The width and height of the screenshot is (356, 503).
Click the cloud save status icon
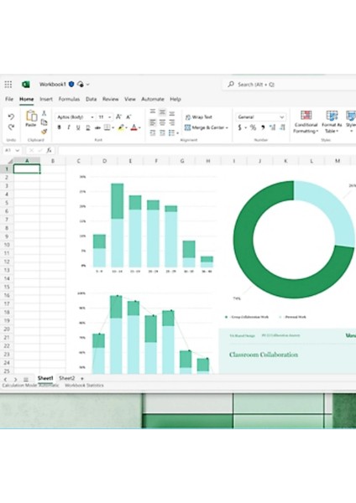(81, 85)
